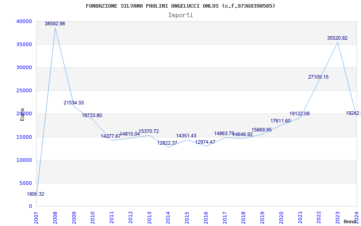
Task: Click the 5000 y-axis value
Action: click(26, 184)
